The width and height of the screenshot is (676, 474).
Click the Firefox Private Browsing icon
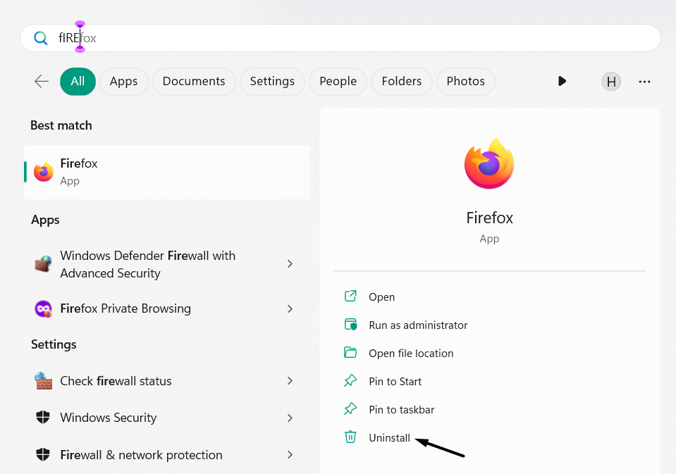[x=44, y=309]
